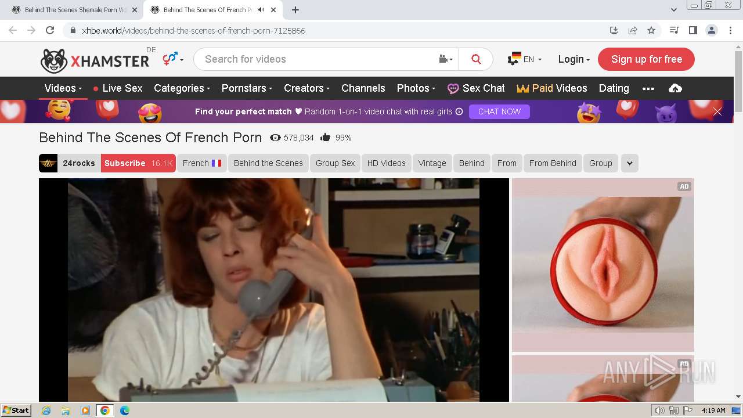This screenshot has width=743, height=418.
Task: Click the From Behind tag
Action: click(x=553, y=163)
